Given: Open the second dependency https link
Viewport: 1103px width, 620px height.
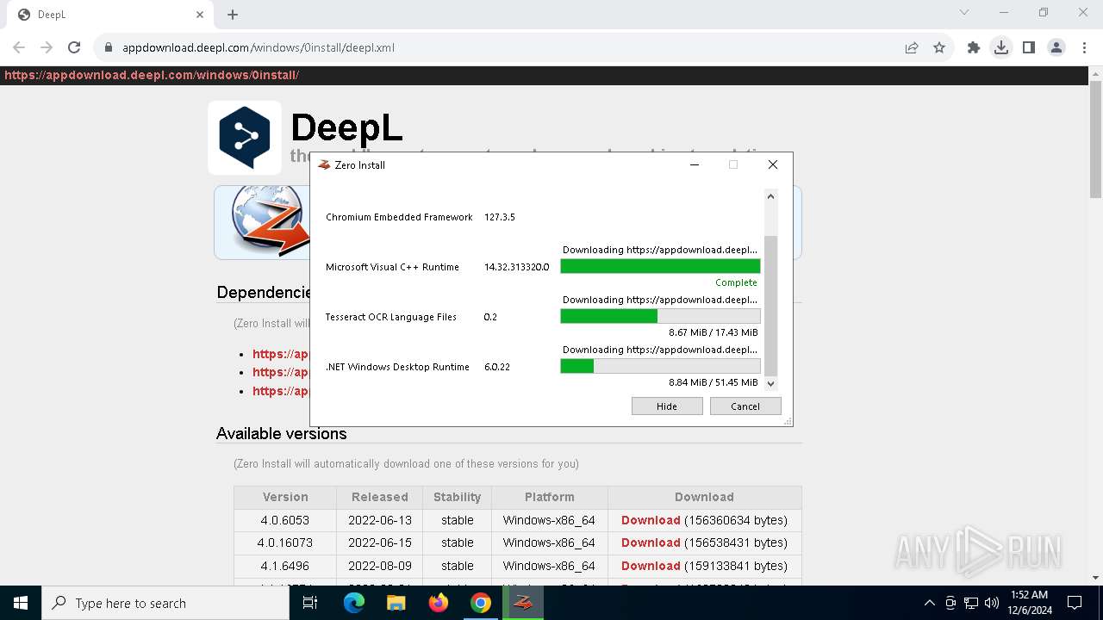Looking at the screenshot, I should [x=280, y=372].
